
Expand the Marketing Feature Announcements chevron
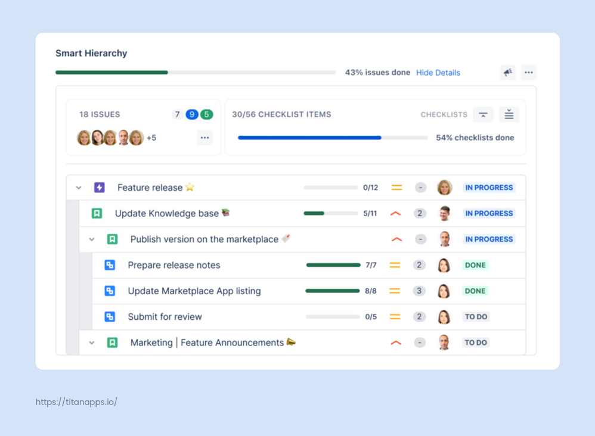point(91,342)
